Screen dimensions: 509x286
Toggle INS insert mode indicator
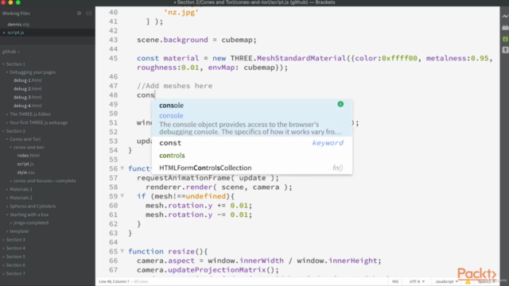[x=395, y=281]
